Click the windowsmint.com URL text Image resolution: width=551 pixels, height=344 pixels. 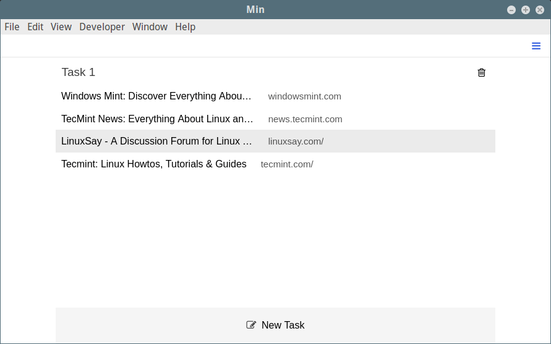[304, 96]
